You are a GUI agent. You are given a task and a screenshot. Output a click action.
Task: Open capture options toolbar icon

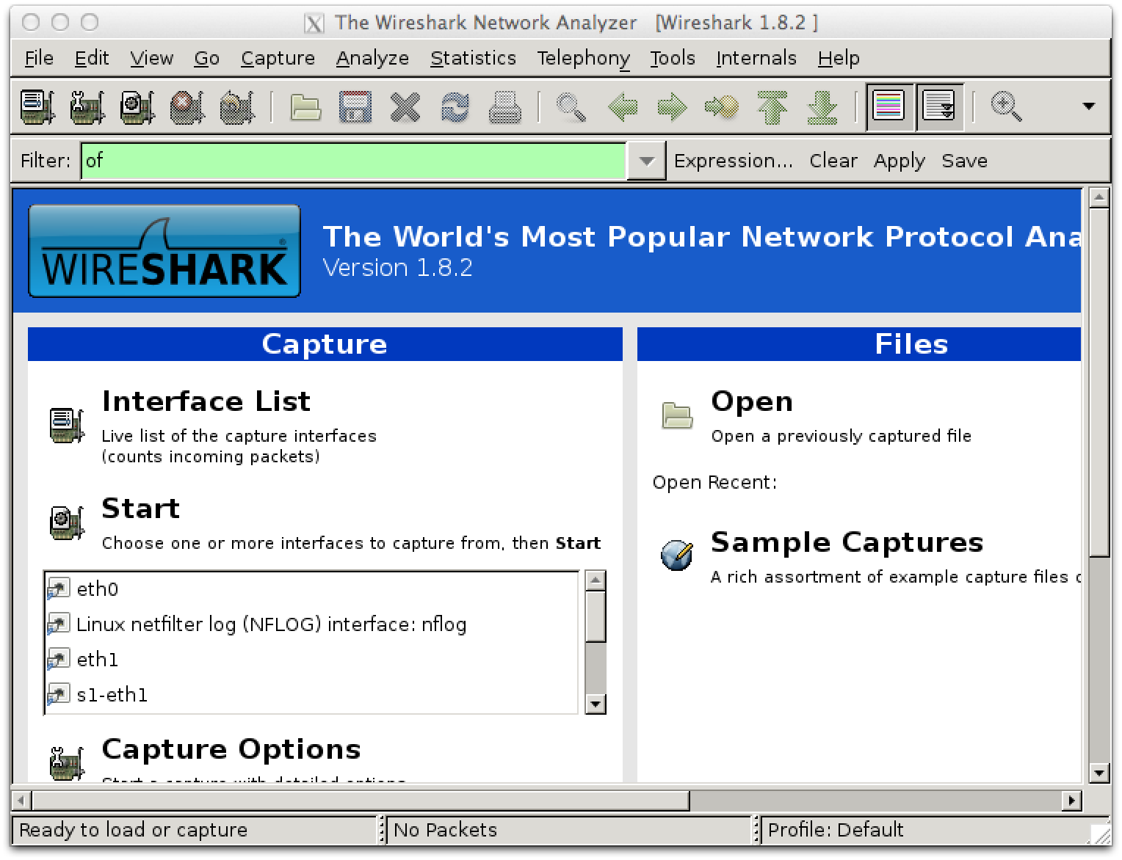coord(87,107)
